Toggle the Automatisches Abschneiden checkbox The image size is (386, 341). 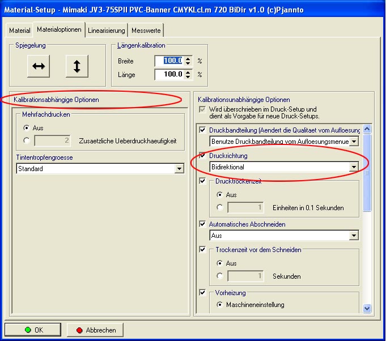203,224
